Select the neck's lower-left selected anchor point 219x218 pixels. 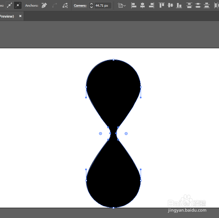[x=108, y=139]
